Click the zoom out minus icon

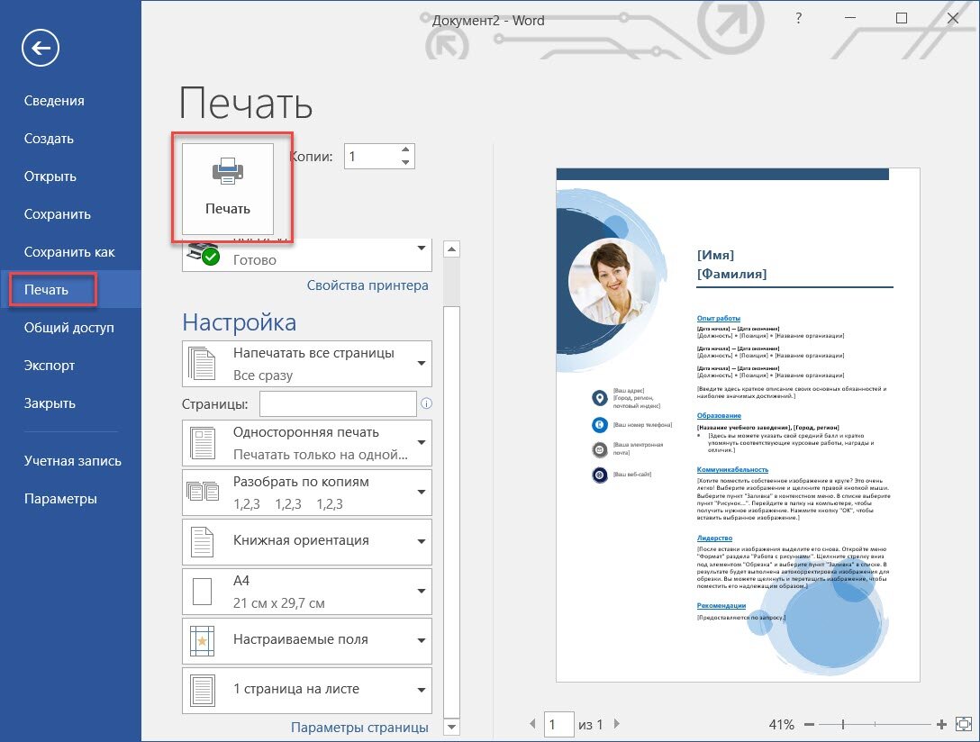click(x=810, y=725)
